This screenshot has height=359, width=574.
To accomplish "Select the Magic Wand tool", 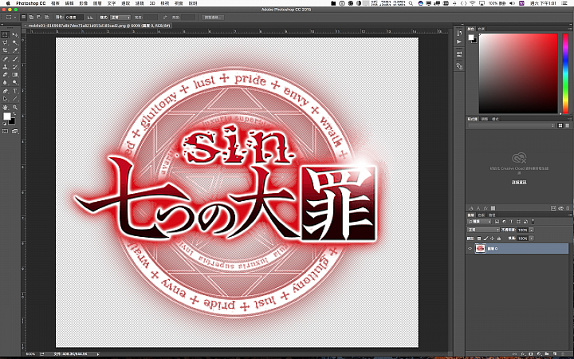I will 15,42.
